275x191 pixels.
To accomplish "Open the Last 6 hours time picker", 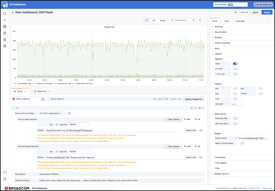I will click(x=180, y=20).
